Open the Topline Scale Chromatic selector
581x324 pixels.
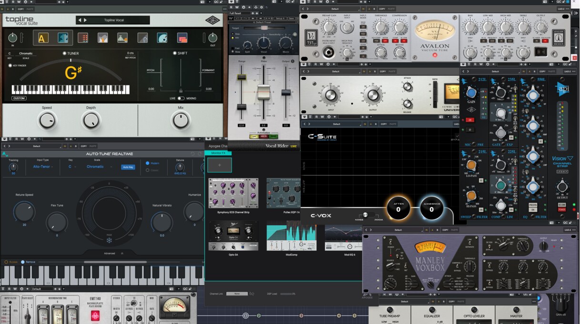click(x=26, y=53)
